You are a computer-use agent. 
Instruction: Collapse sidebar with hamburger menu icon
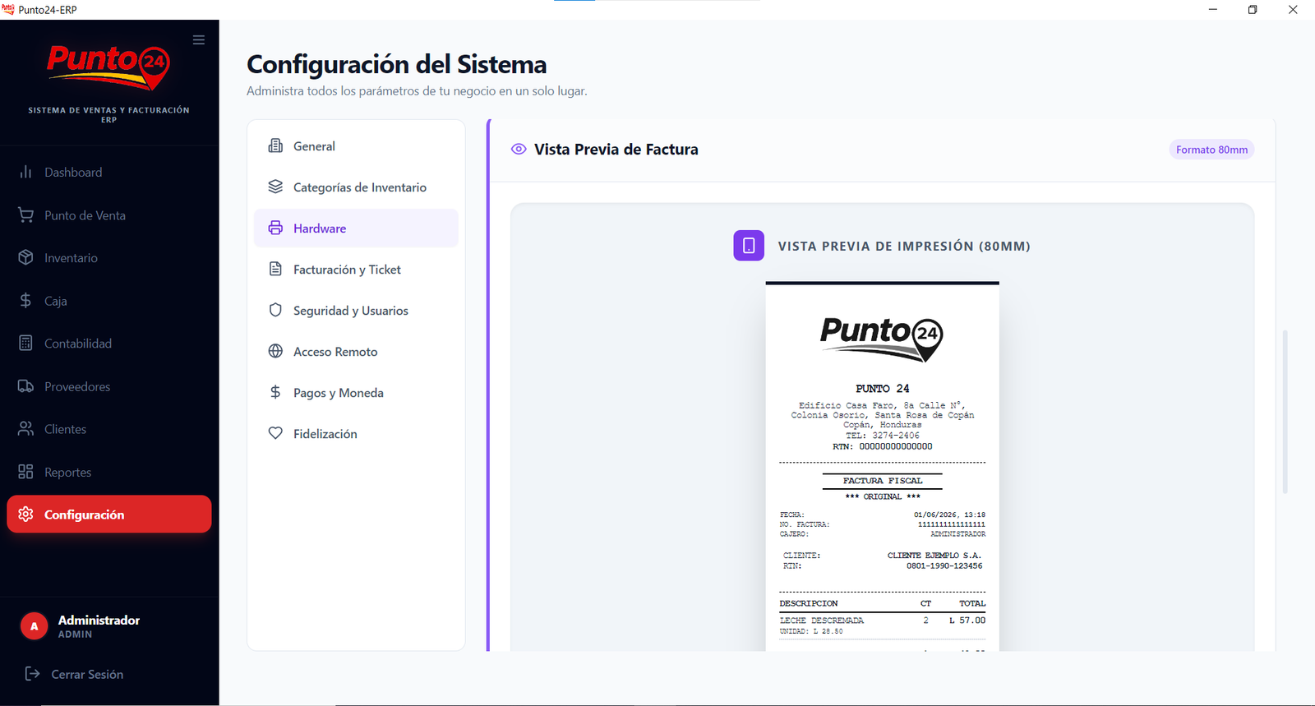click(x=199, y=39)
